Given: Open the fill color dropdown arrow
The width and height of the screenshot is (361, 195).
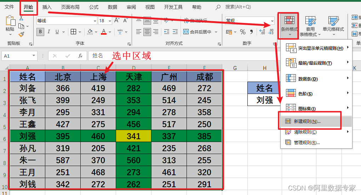Looking at the screenshot, I should click(96, 32).
